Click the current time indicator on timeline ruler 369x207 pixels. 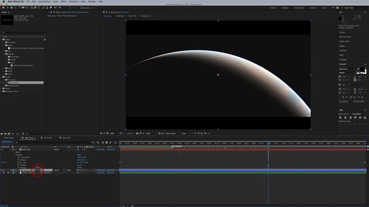268,143
